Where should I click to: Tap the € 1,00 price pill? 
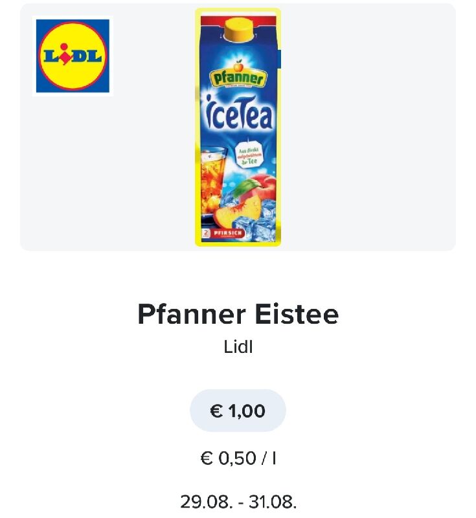coord(238,411)
